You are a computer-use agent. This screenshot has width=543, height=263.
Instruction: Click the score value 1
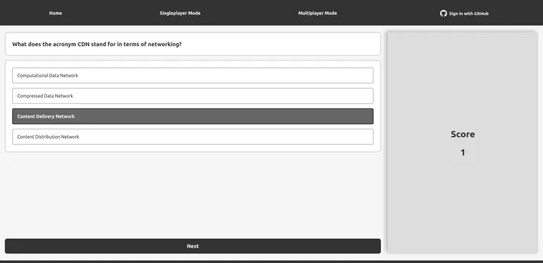click(x=463, y=152)
